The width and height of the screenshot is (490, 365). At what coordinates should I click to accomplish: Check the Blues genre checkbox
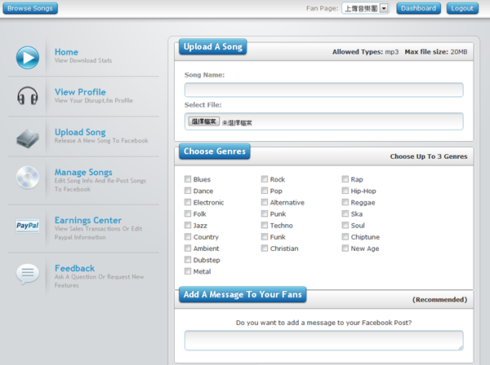[188, 179]
